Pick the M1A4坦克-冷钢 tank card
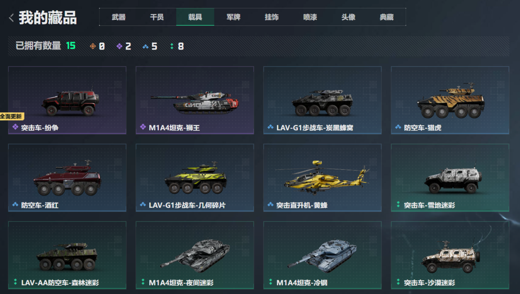The width and height of the screenshot is (520, 294). 322,255
